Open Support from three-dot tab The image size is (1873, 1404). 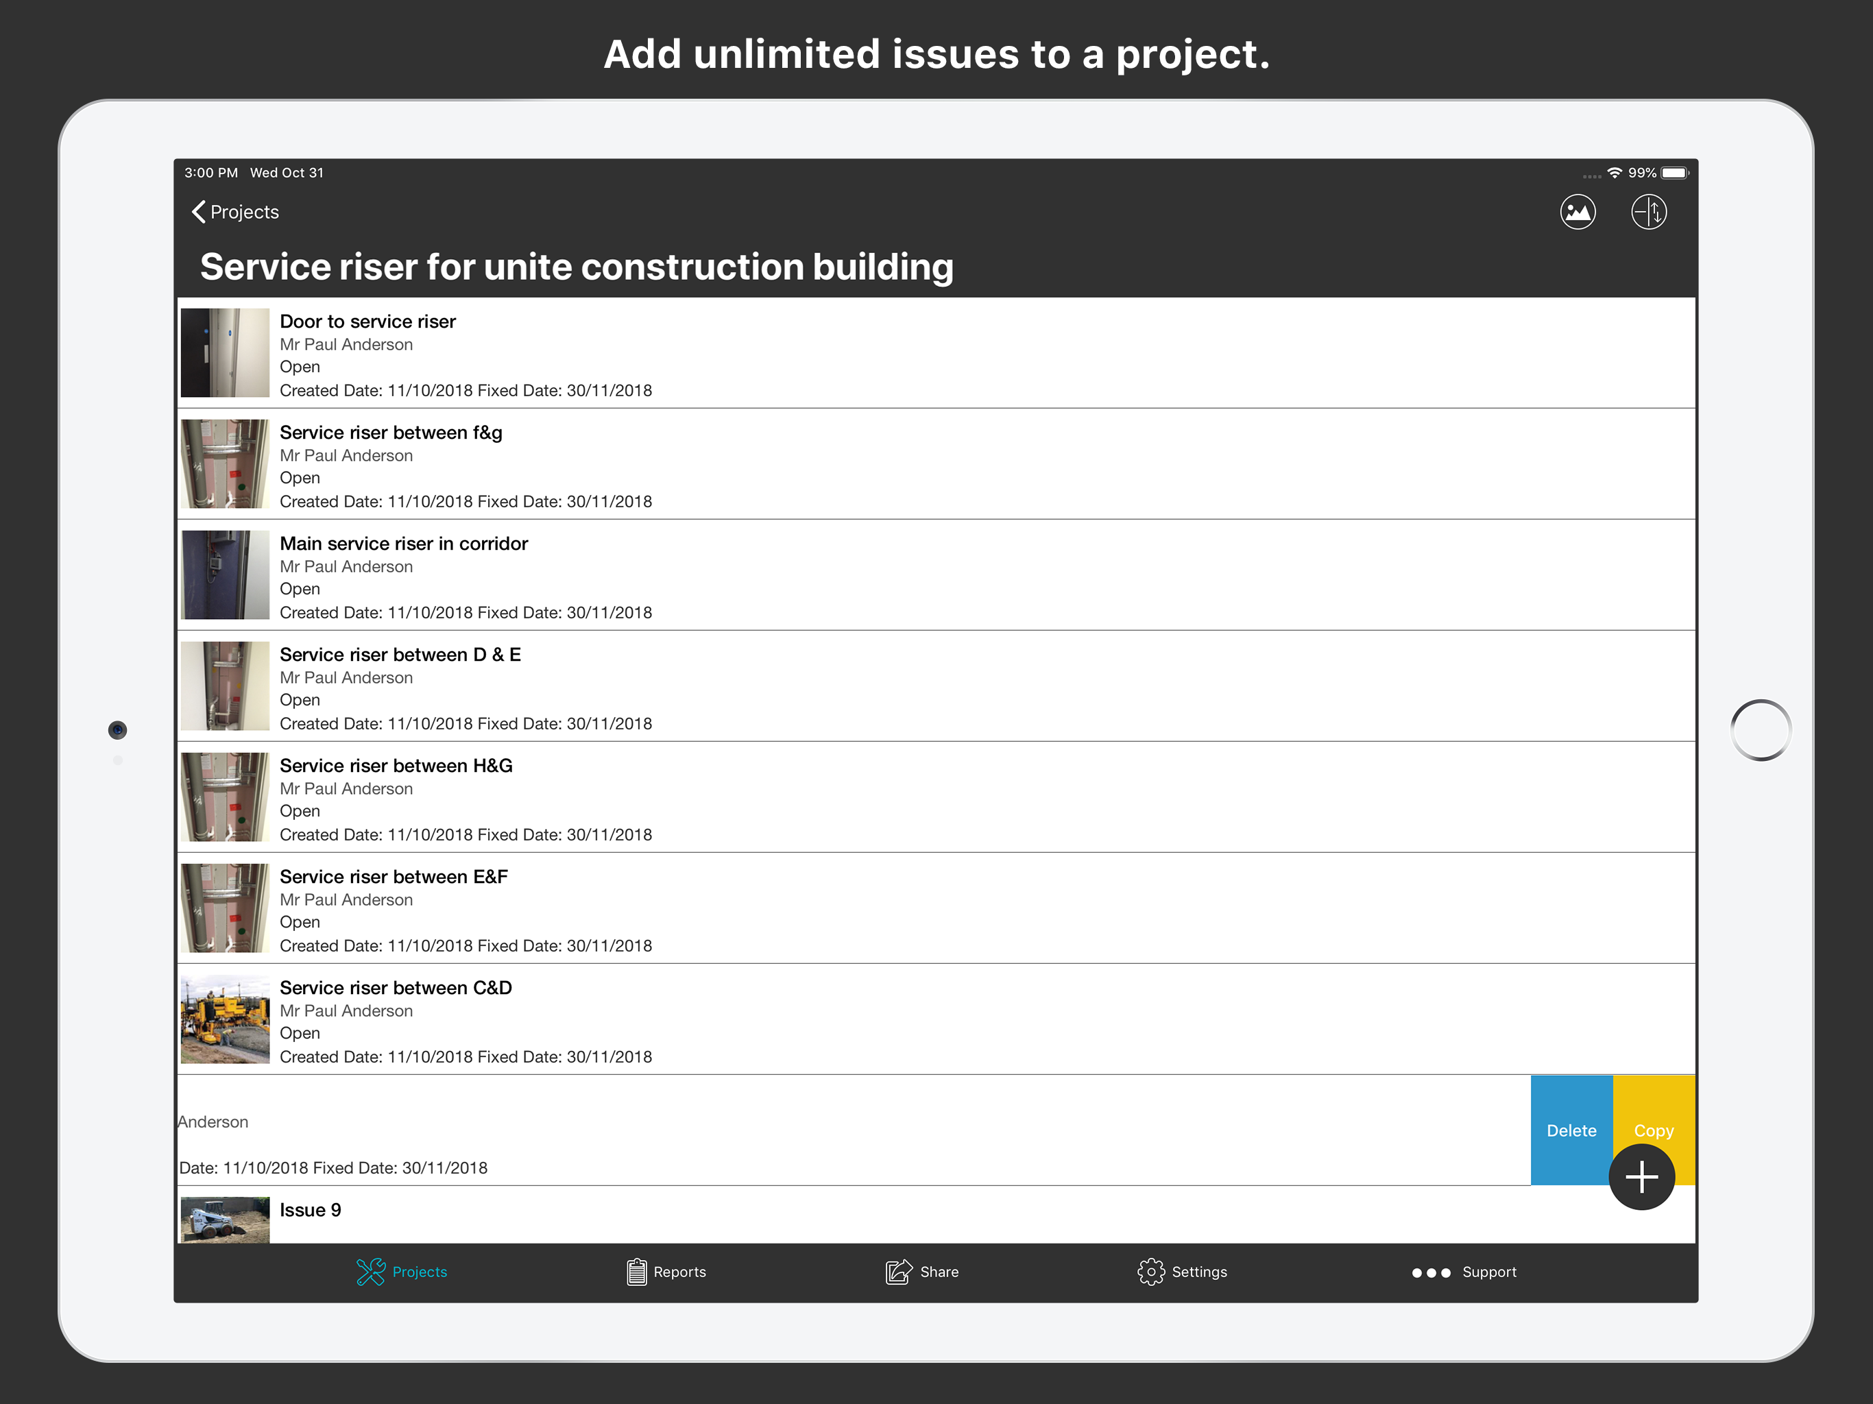[1464, 1271]
